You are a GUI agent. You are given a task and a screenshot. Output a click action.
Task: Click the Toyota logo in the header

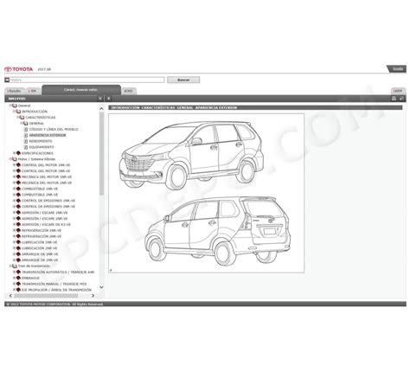[x=18, y=69]
